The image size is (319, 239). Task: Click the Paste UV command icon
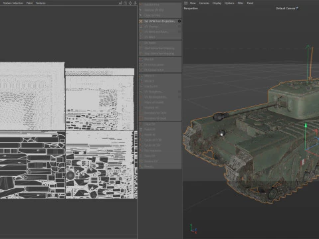(141, 129)
